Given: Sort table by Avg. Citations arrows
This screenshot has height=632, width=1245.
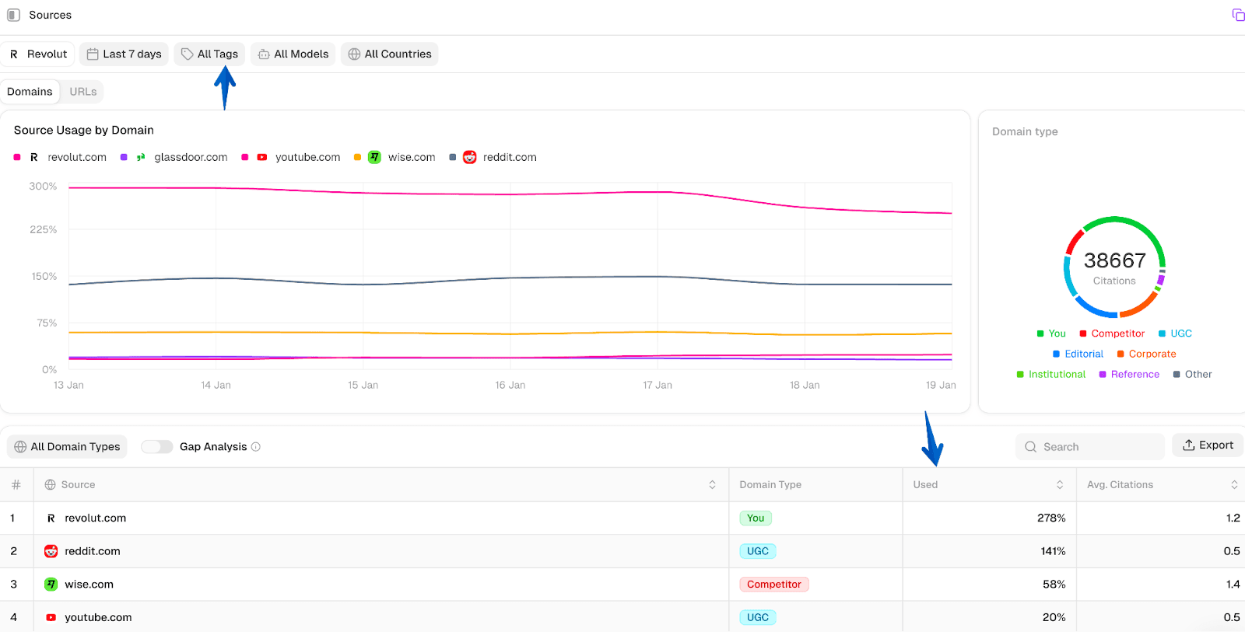Looking at the screenshot, I should [1234, 484].
